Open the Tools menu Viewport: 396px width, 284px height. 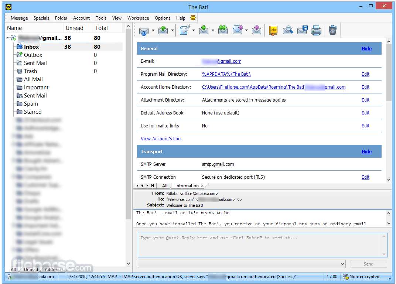pyautogui.click(x=101, y=18)
